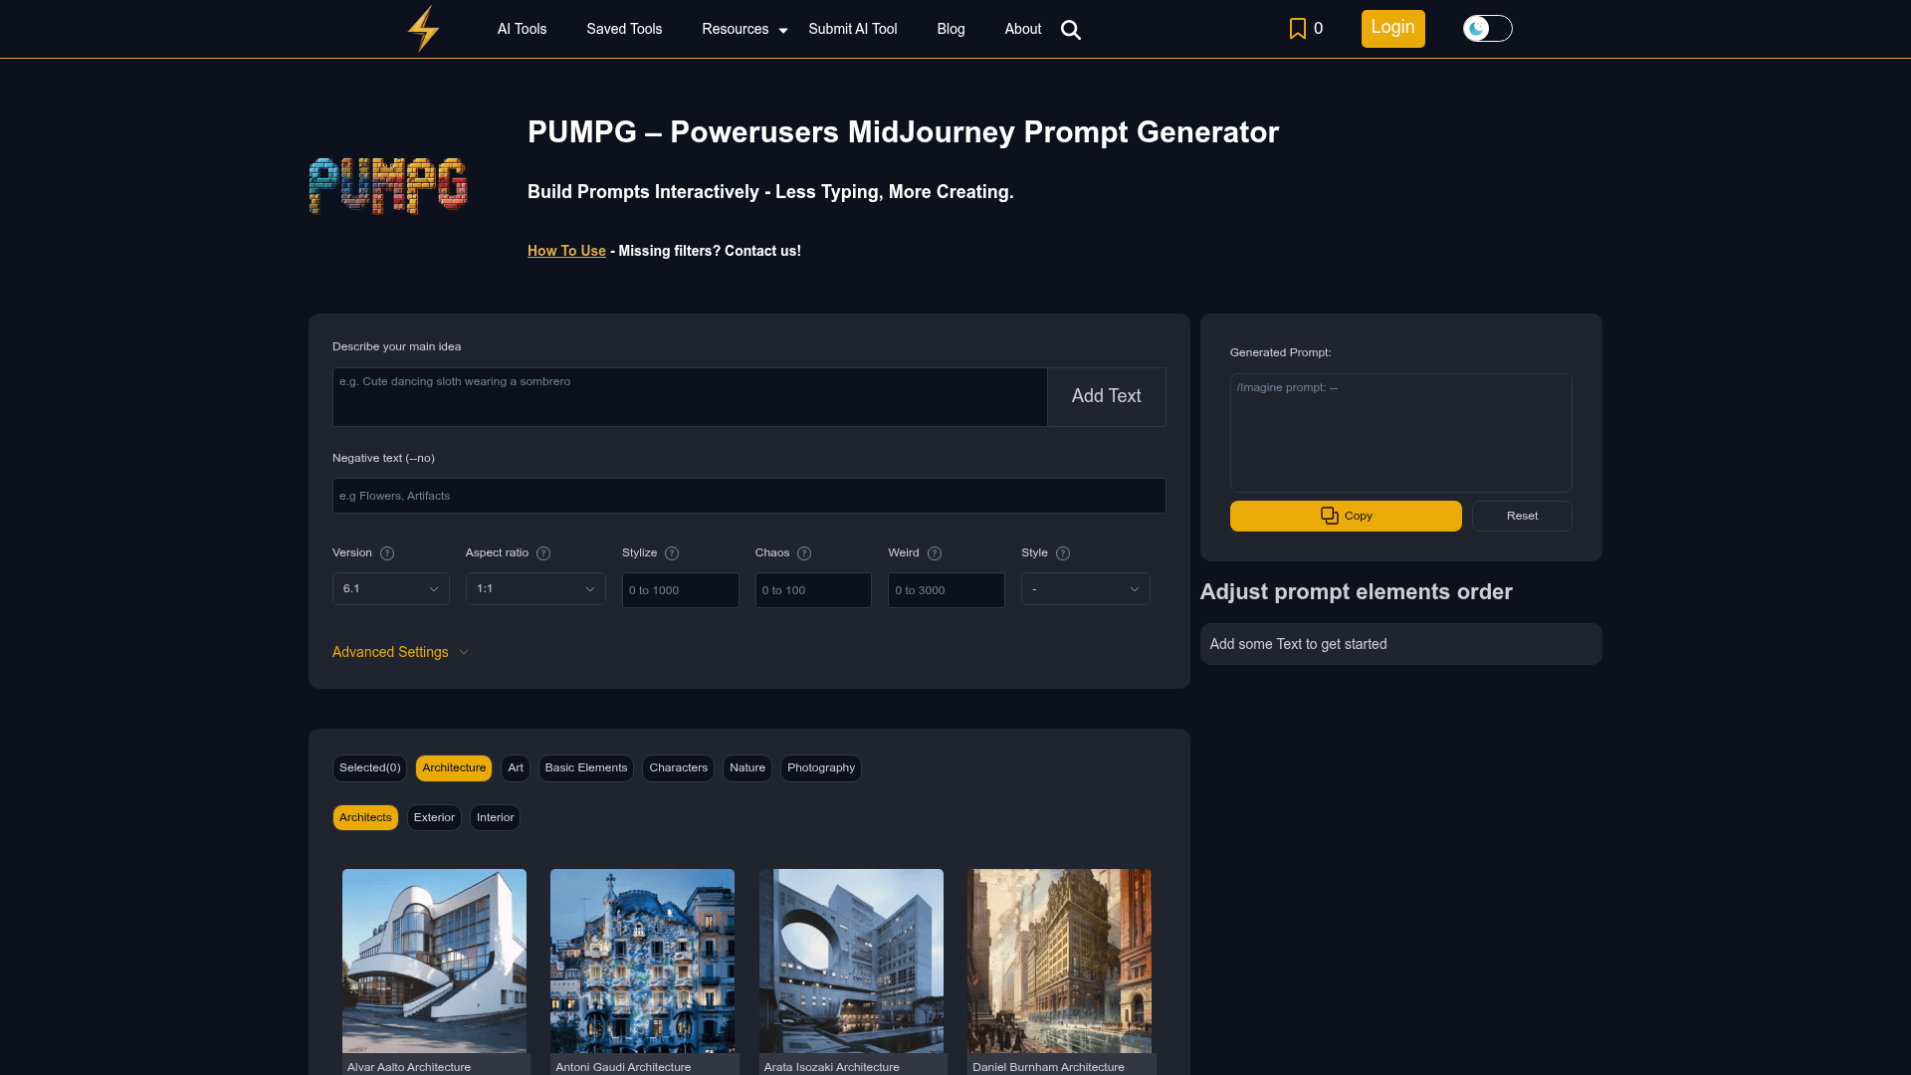Switch to the Art category tab

pos(515,767)
